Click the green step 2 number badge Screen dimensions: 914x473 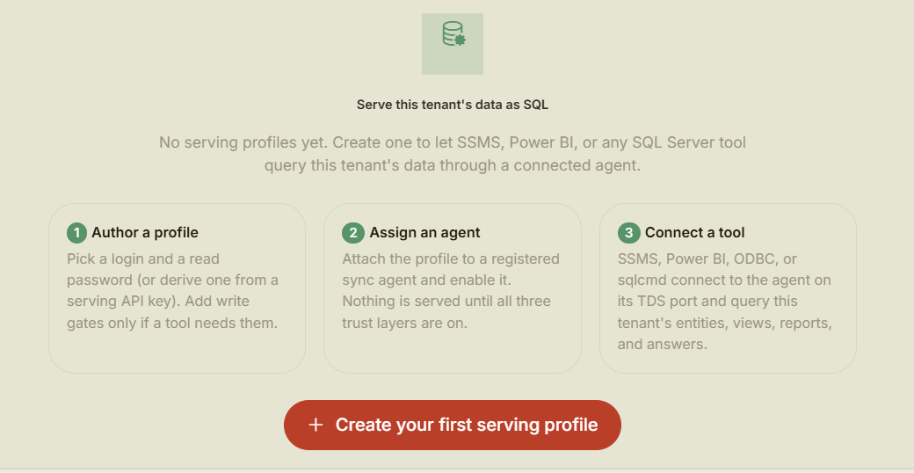click(352, 233)
